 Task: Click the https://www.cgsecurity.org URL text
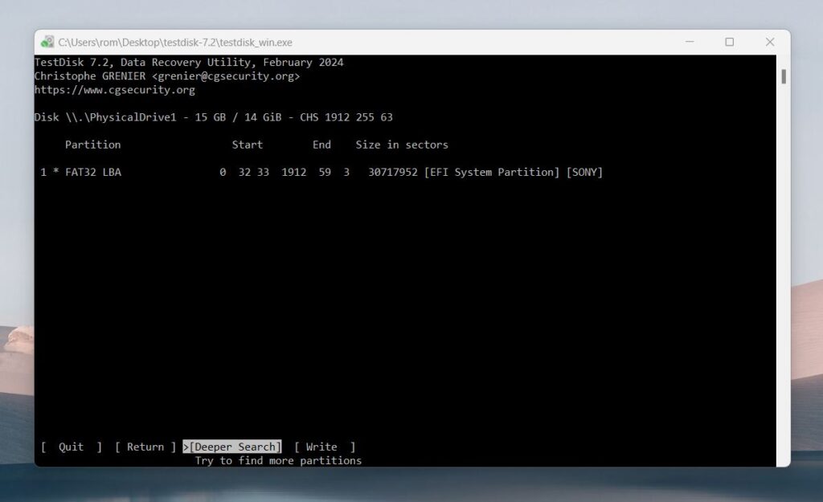point(114,90)
